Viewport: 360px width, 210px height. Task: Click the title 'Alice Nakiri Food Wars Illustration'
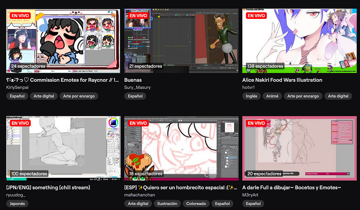(282, 80)
